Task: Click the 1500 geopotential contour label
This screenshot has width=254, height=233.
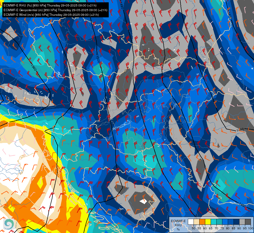Action: tap(98, 59)
